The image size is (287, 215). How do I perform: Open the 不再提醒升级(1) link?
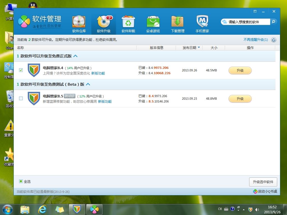click(256, 40)
